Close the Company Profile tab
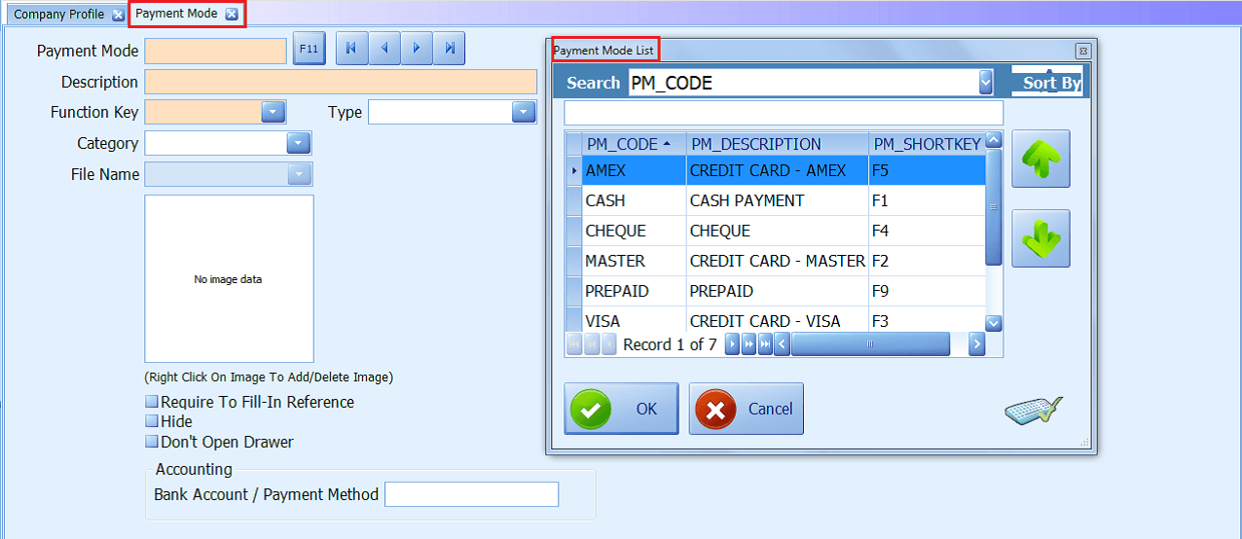Viewport: 1242px width, 539px height. coord(118,15)
